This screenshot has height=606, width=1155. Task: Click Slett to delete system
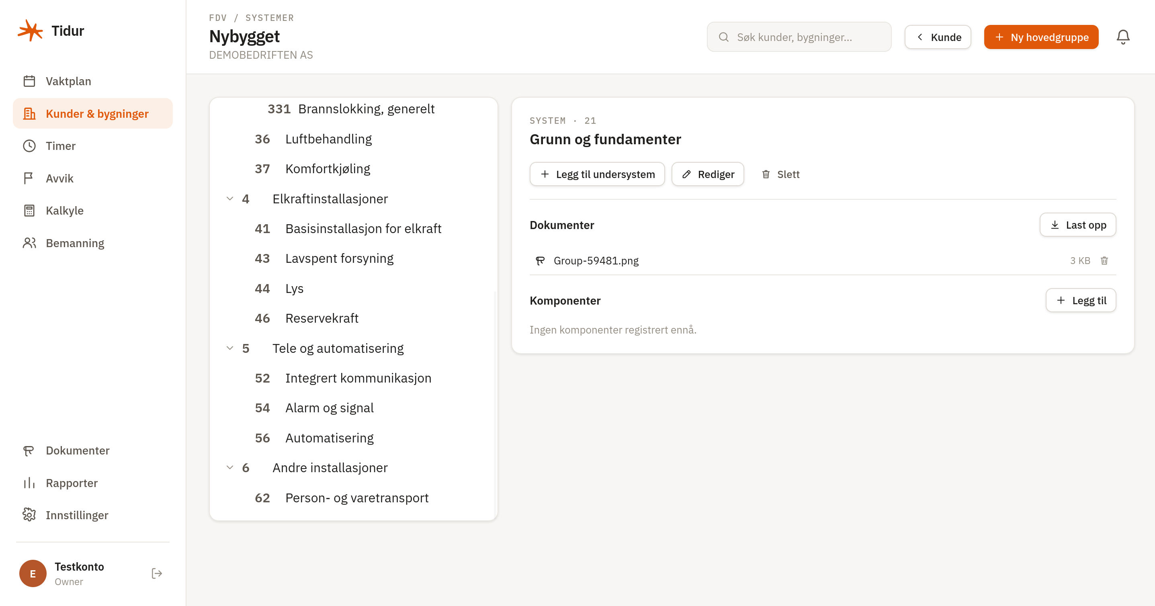pos(780,174)
